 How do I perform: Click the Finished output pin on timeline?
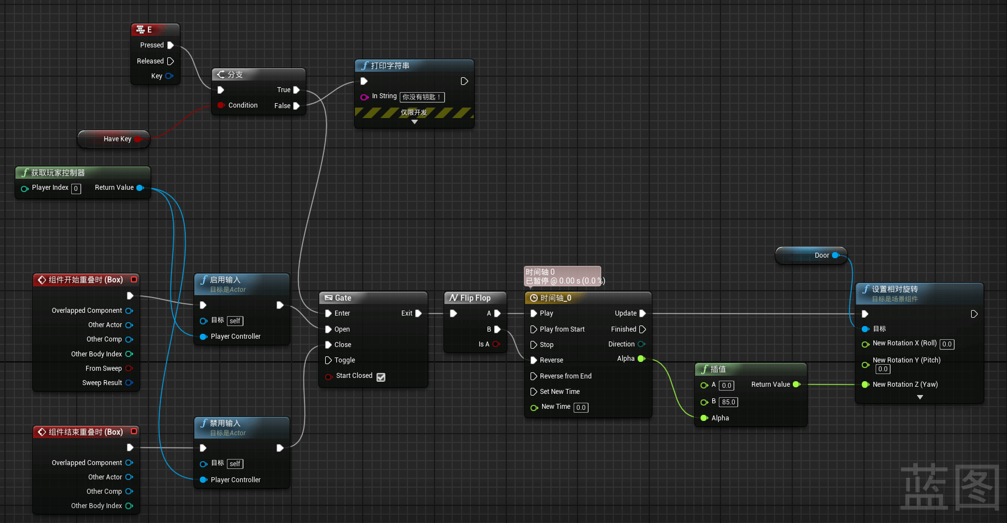coord(643,329)
